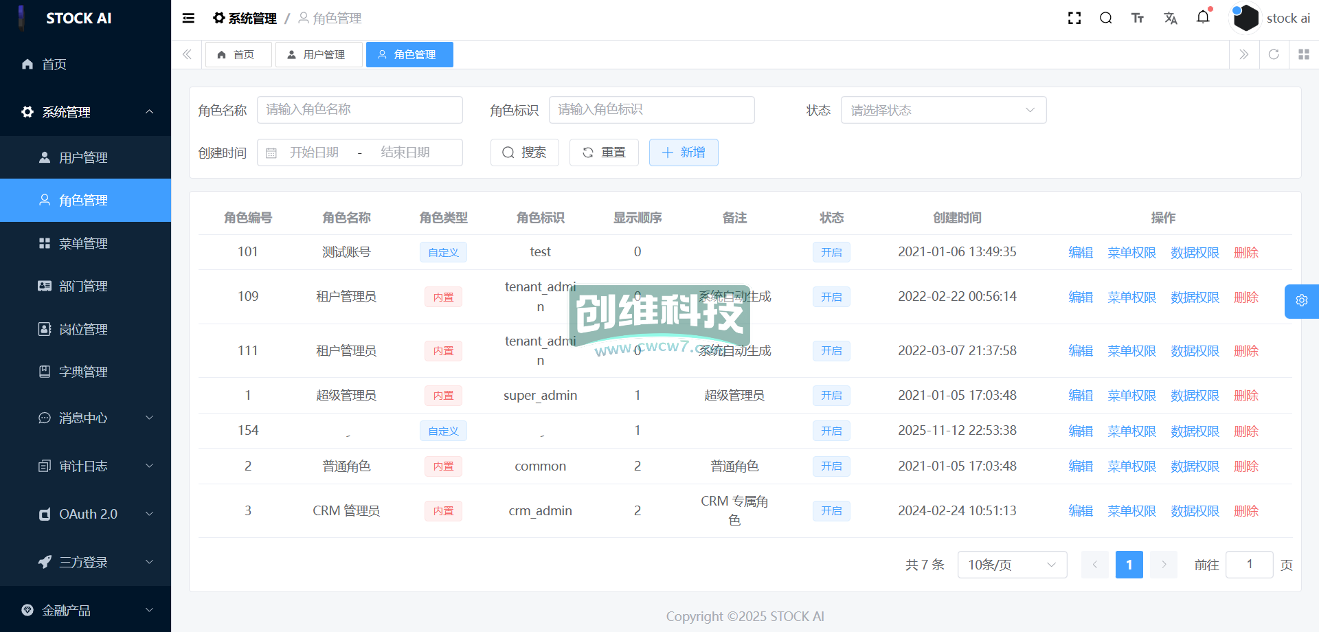Viewport: 1319px width, 632px height.
Task: Open the header search icon
Action: 1105,19
